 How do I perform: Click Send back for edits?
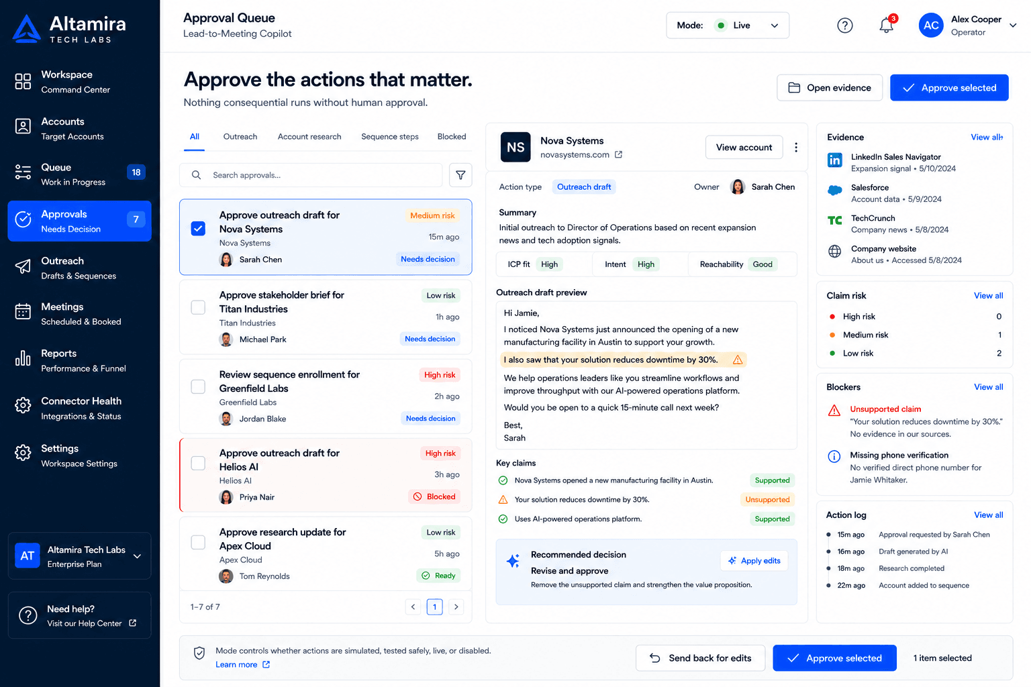coord(701,658)
